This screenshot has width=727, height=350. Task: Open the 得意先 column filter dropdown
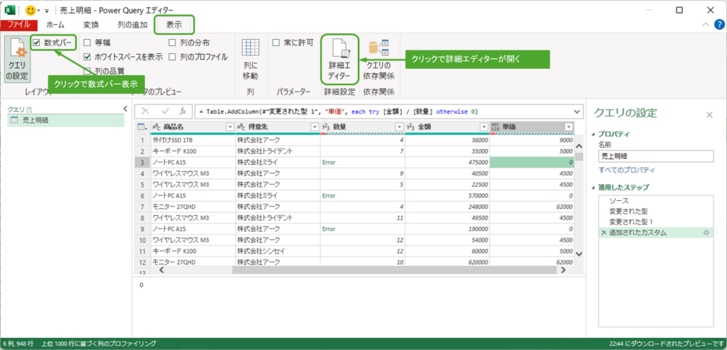tap(315, 127)
